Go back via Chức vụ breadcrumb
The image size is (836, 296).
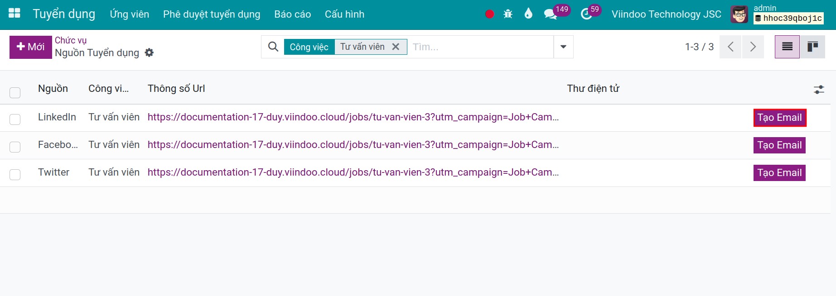pos(71,40)
